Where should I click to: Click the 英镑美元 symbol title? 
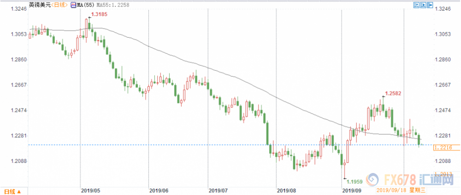(x=40, y=5)
